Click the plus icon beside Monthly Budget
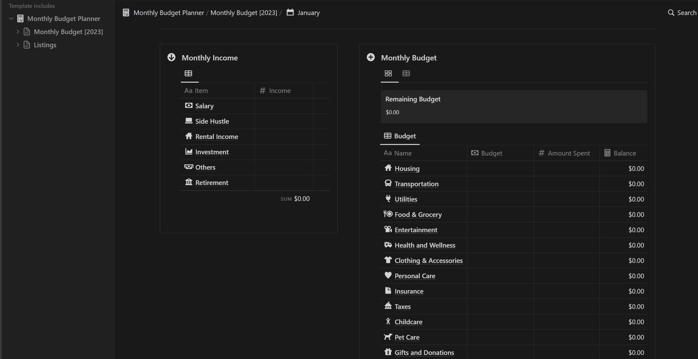Viewport: 698px width, 359px height. pyautogui.click(x=371, y=57)
